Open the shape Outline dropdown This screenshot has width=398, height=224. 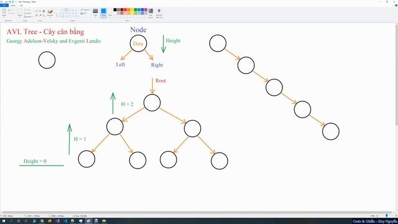pos(86,10)
